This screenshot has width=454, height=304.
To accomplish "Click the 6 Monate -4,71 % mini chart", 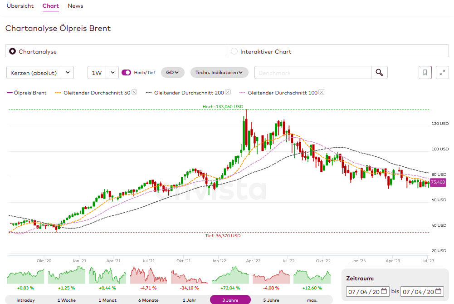I will [148, 275].
